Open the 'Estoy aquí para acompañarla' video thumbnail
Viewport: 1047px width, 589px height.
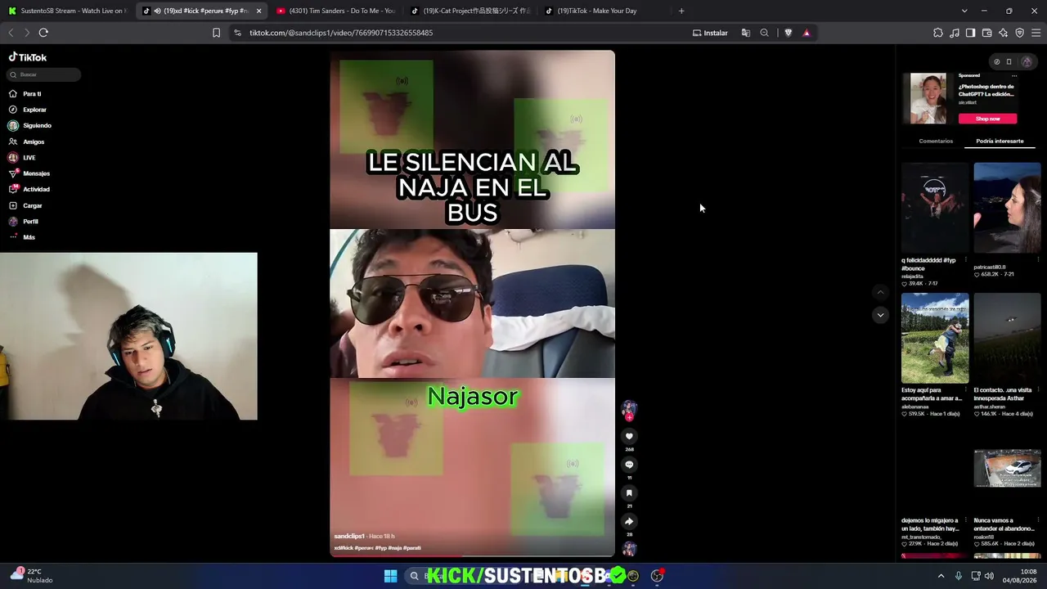pos(935,338)
